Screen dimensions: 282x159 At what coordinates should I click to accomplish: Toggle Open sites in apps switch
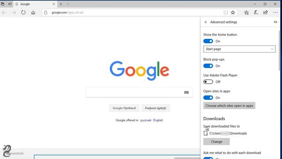coord(208,98)
